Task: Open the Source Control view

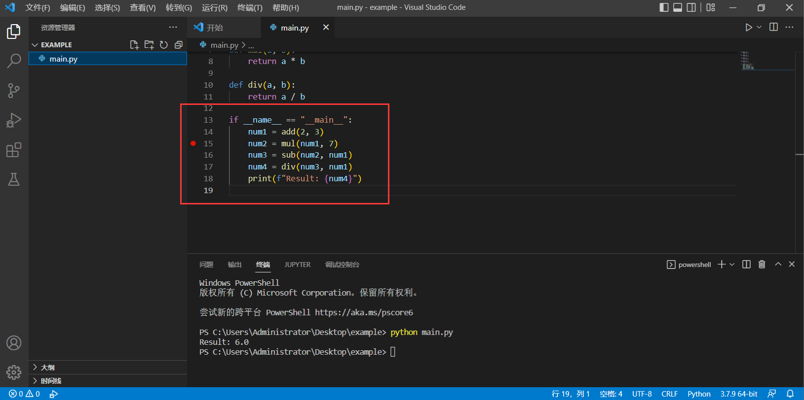Action: pyautogui.click(x=14, y=91)
